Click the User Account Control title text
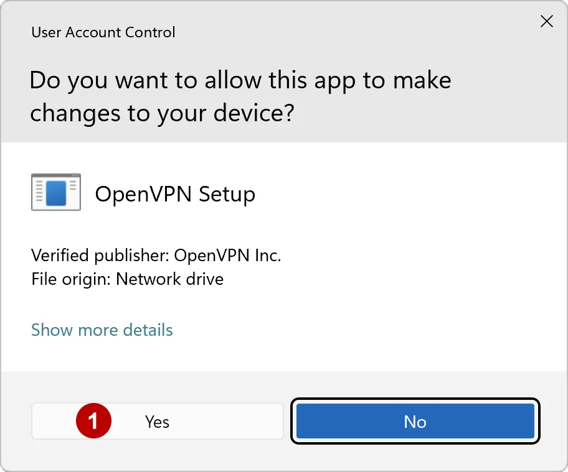 (103, 32)
